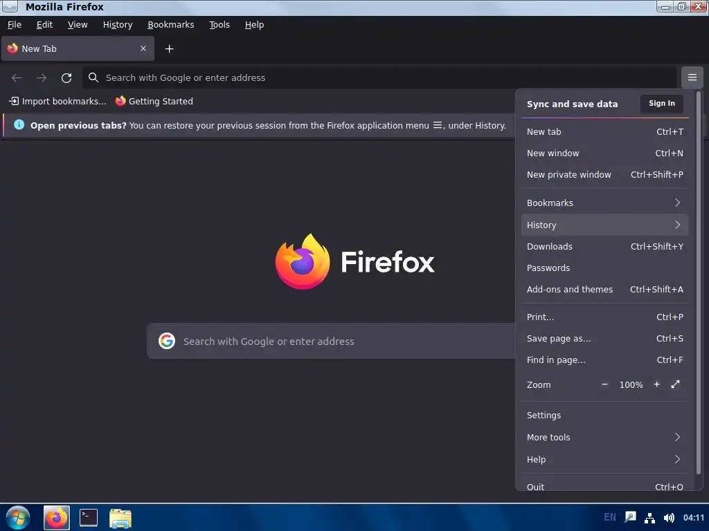Click the window menu icon left of the title
This screenshot has width=709, height=531.
coord(10,6)
